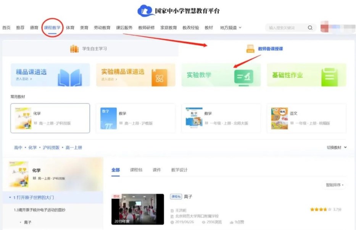Click the 课程包 tag beside 离子
Screen dimensions: 356x230
tap(176, 196)
